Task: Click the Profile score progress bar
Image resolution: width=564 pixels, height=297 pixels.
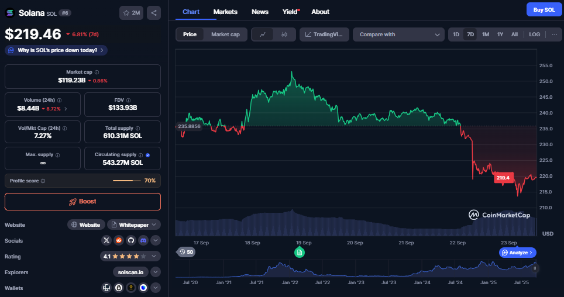Action: click(x=126, y=181)
